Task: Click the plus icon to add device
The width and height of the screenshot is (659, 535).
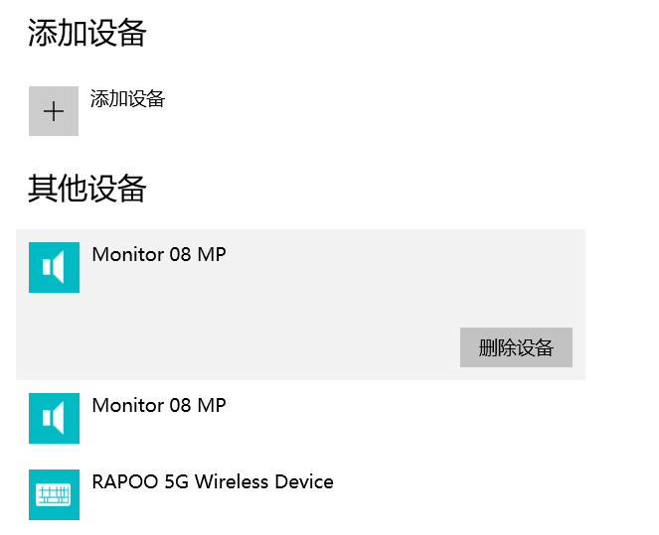Action: 54,111
